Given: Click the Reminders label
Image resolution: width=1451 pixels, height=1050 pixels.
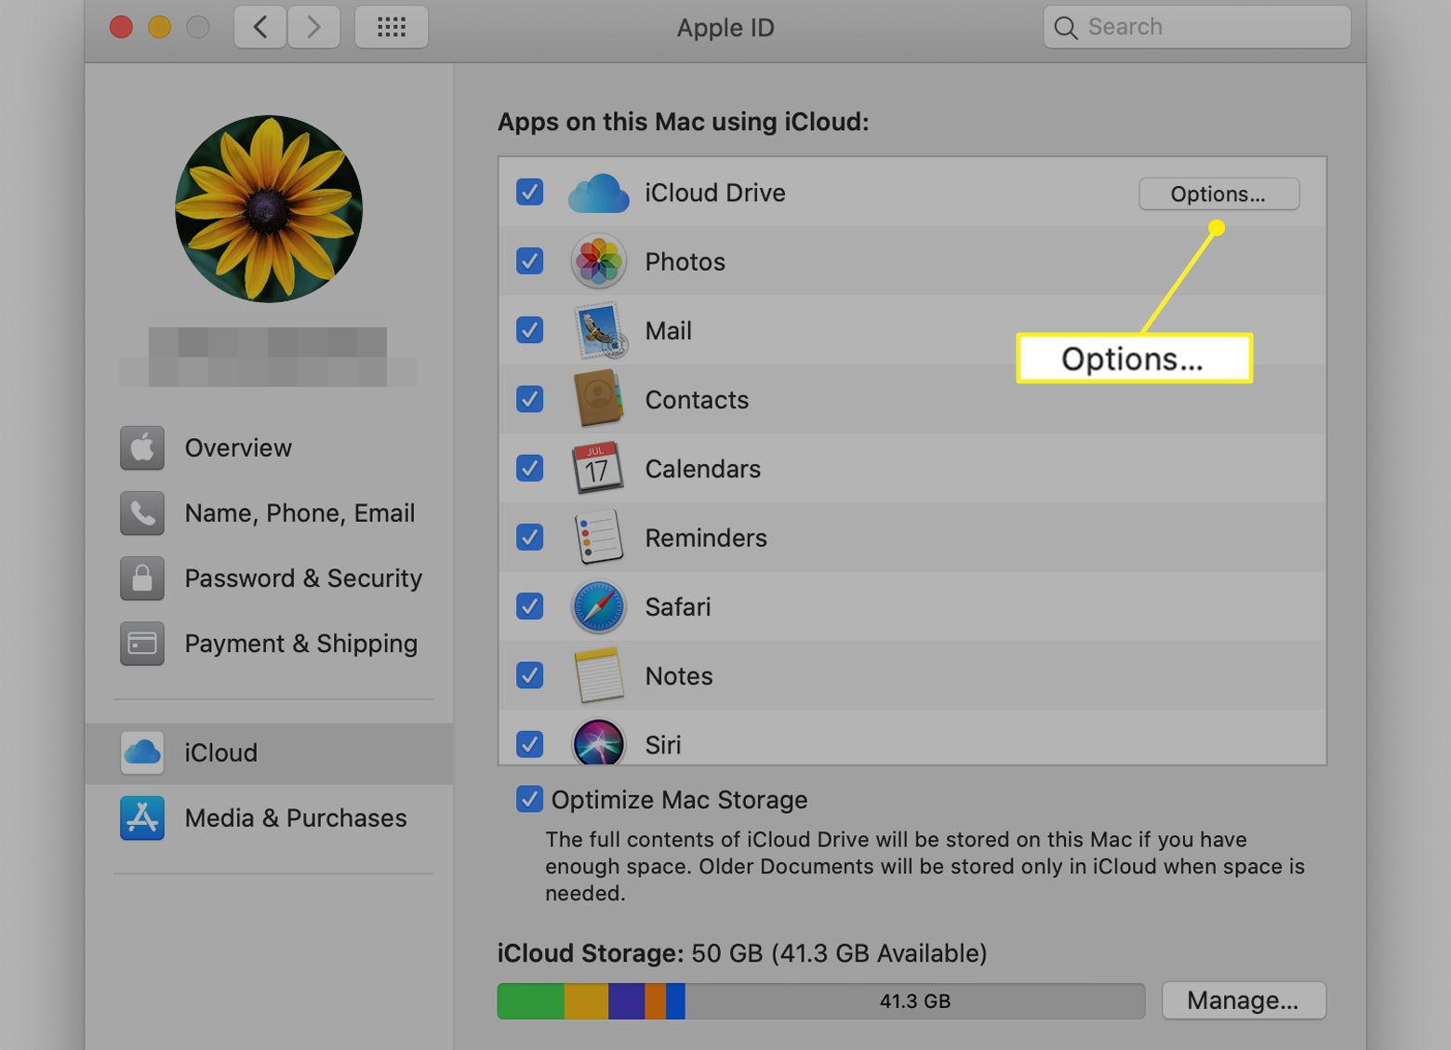Looking at the screenshot, I should click(706, 537).
